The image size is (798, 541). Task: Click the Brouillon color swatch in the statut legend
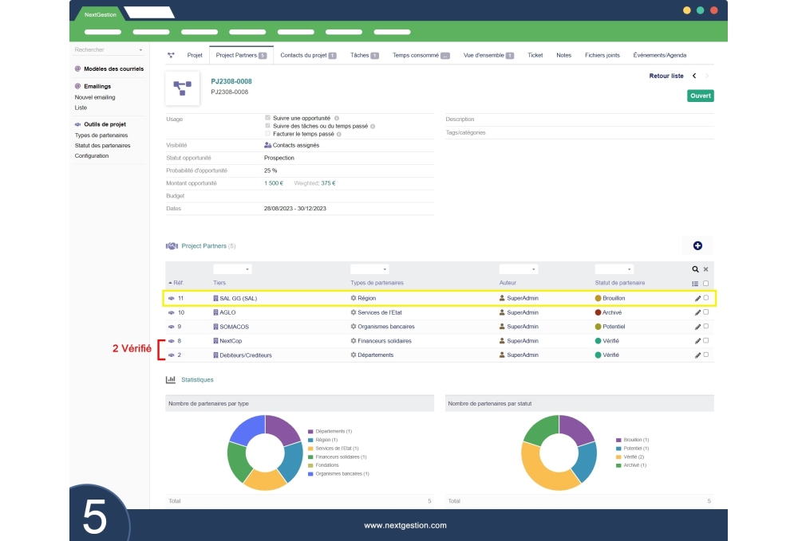[620, 439]
